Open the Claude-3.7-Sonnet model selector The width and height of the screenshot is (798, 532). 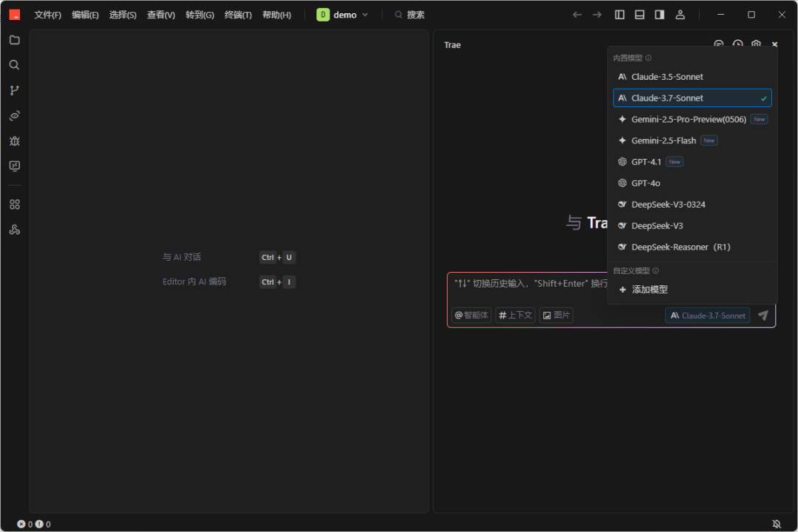[x=707, y=316]
